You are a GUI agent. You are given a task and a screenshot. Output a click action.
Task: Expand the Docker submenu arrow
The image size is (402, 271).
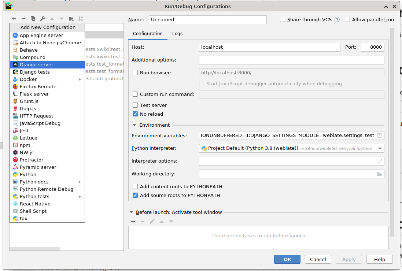pyautogui.click(x=80, y=79)
